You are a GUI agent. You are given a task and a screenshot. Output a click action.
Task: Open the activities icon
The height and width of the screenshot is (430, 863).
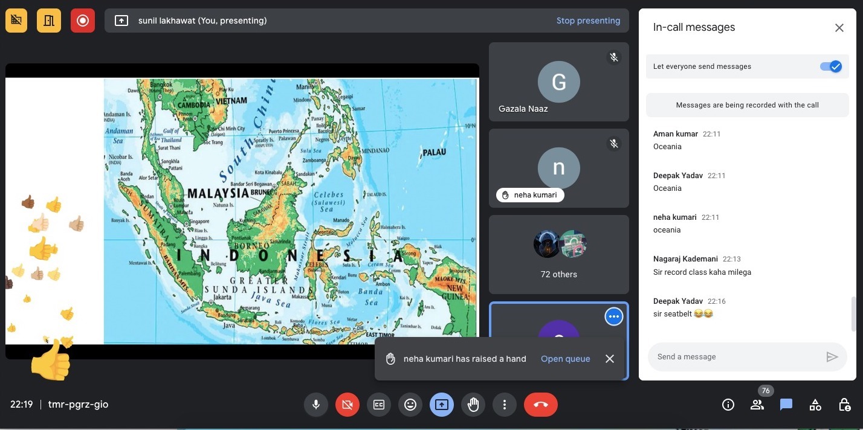(x=815, y=405)
